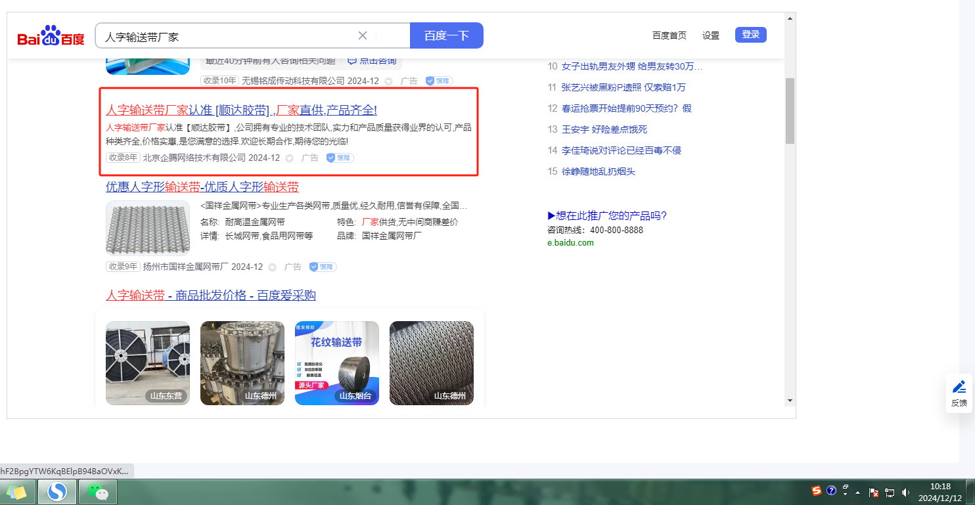Open the 人字输送带厂家认准 [顺达胶带] result
Viewport: 975px width, 505px height.
point(241,110)
